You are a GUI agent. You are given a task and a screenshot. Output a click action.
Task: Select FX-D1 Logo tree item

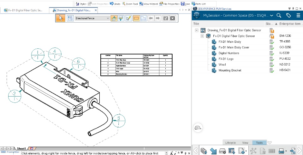click(x=226, y=59)
